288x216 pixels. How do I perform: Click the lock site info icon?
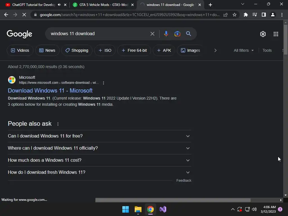(x=35, y=15)
